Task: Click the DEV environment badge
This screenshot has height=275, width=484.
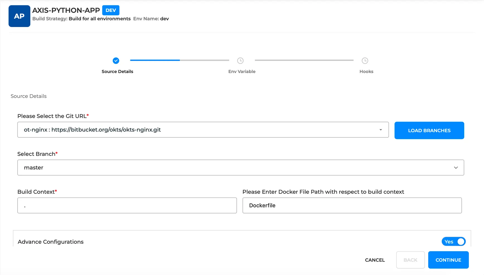Action: point(111,10)
